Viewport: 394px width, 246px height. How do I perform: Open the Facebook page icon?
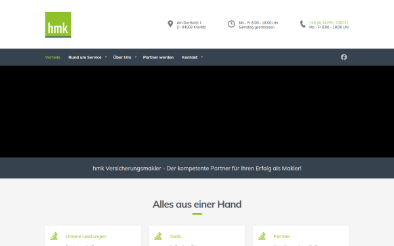tap(343, 57)
